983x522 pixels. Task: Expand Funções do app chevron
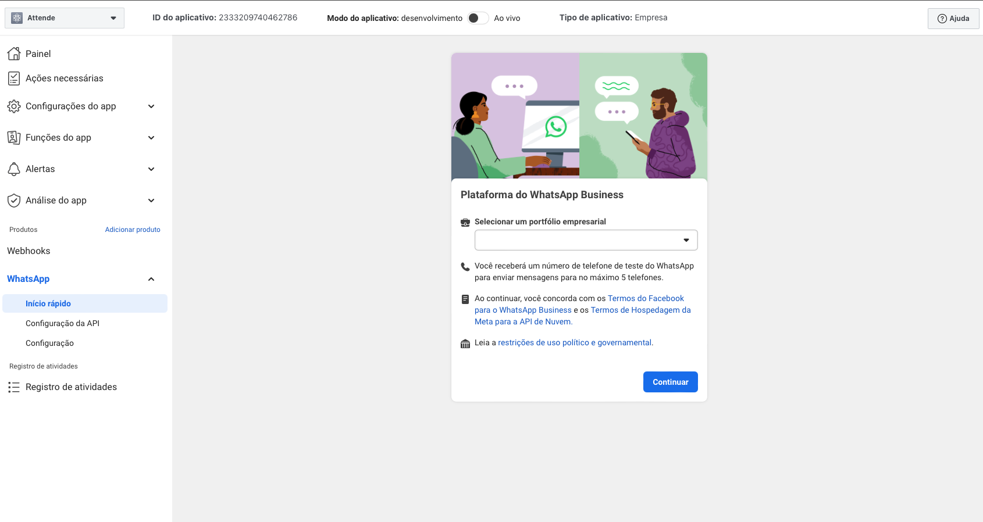pos(151,138)
